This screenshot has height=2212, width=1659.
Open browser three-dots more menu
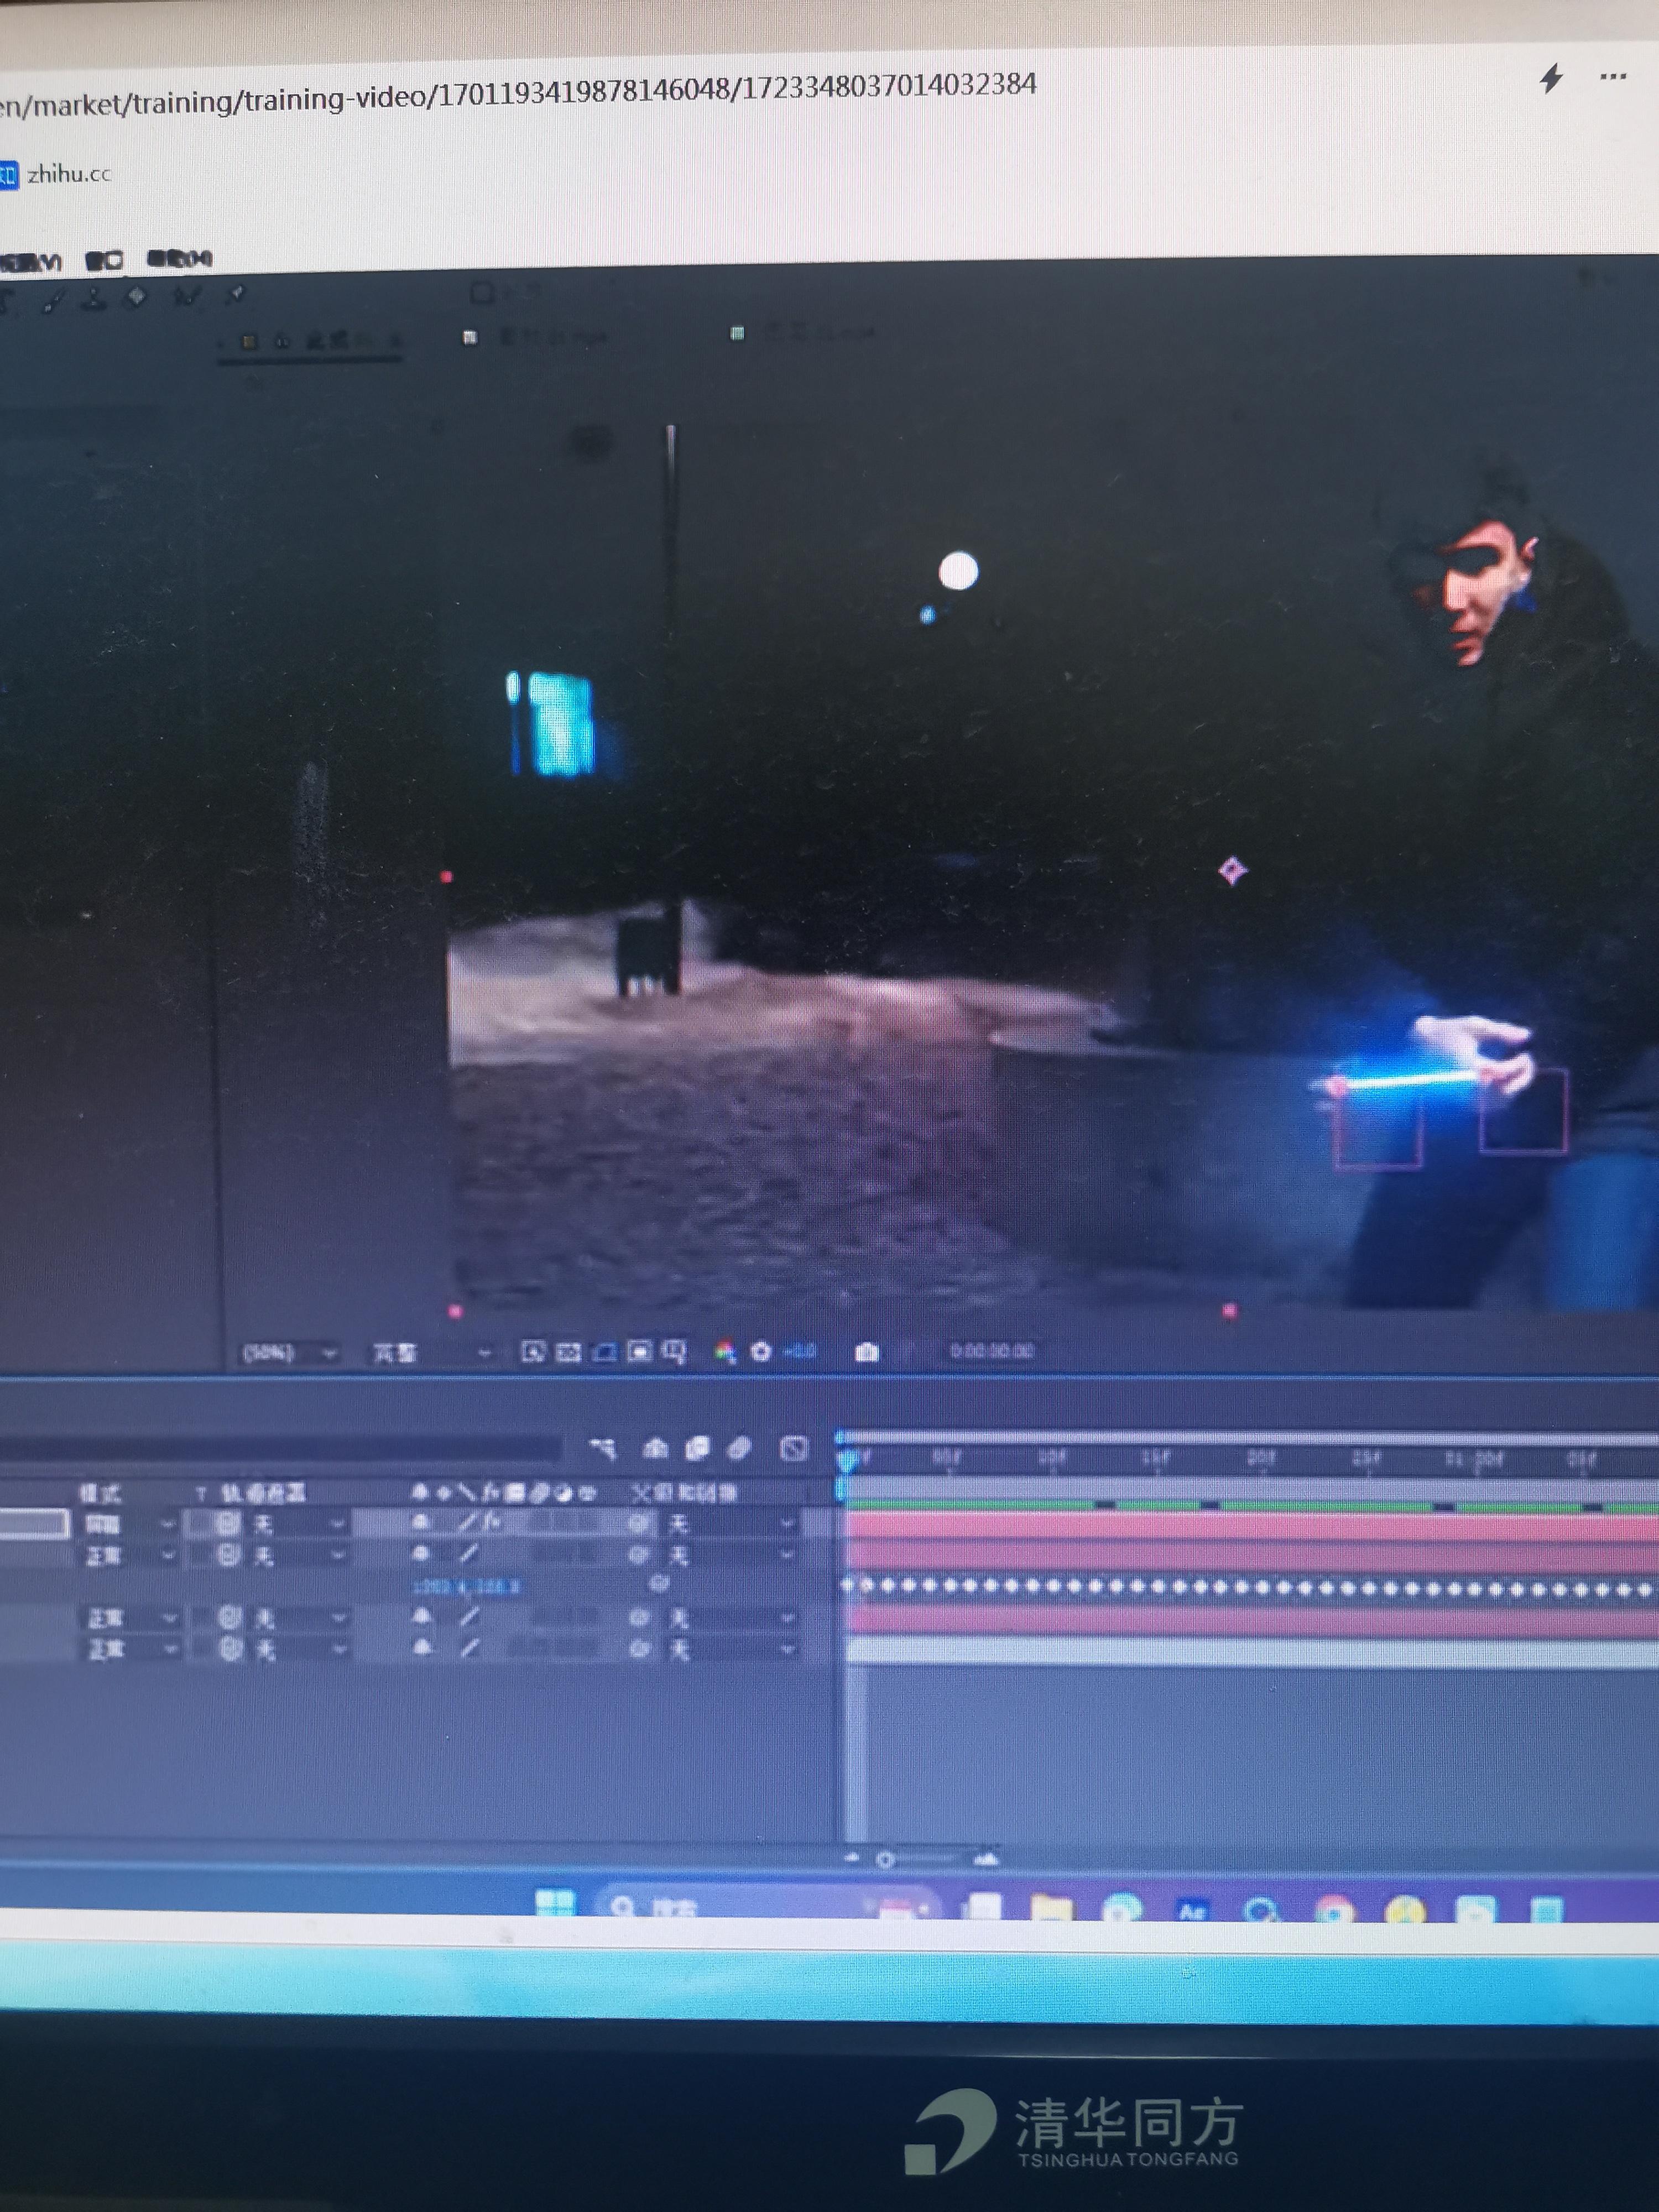1613,76
